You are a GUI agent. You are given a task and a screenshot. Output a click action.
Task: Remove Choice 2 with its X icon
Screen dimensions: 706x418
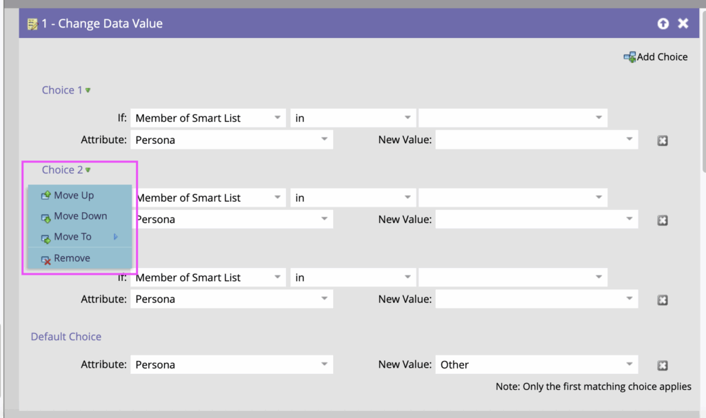coord(662,220)
